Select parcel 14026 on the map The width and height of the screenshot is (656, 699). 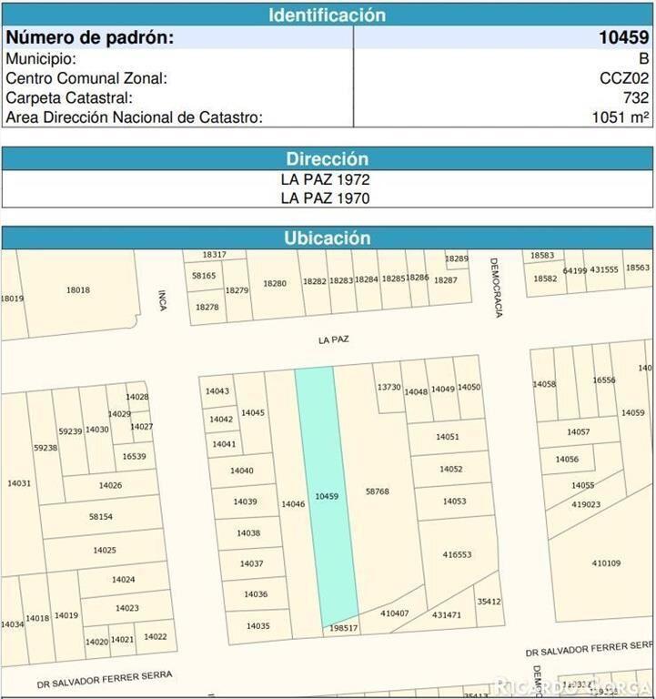coord(110,485)
